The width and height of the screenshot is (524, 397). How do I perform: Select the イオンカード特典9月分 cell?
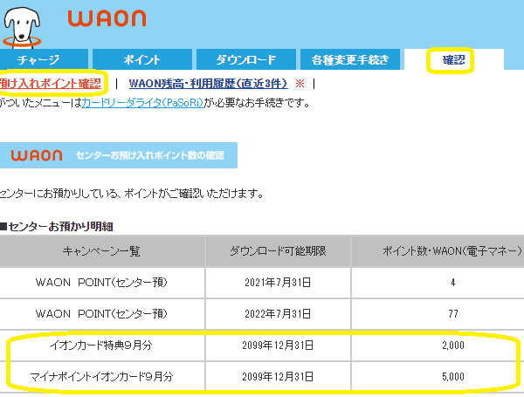coord(101,346)
